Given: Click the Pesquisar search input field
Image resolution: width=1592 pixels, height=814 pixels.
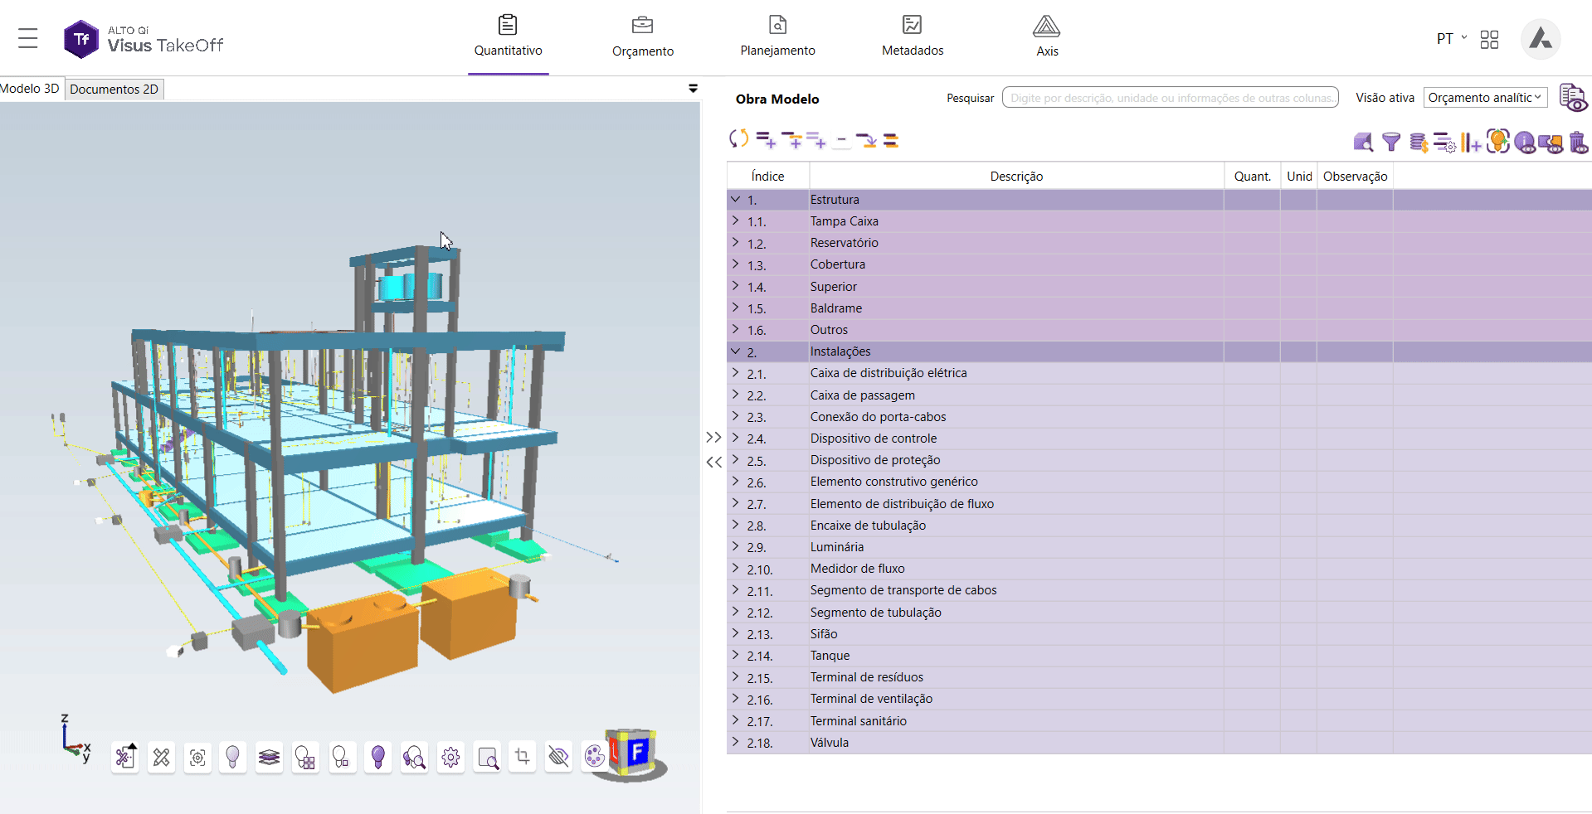Looking at the screenshot, I should (1170, 98).
